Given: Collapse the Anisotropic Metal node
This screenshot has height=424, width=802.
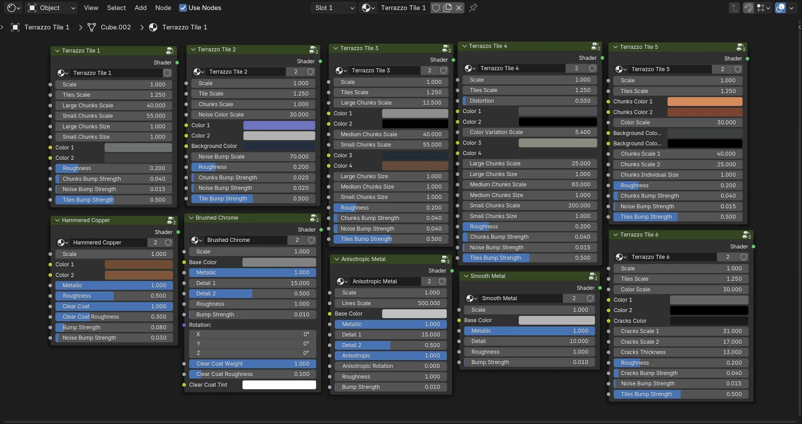Looking at the screenshot, I should pos(337,259).
